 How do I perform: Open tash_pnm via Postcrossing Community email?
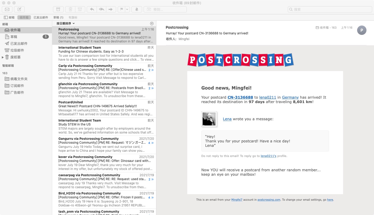[x=104, y=212]
